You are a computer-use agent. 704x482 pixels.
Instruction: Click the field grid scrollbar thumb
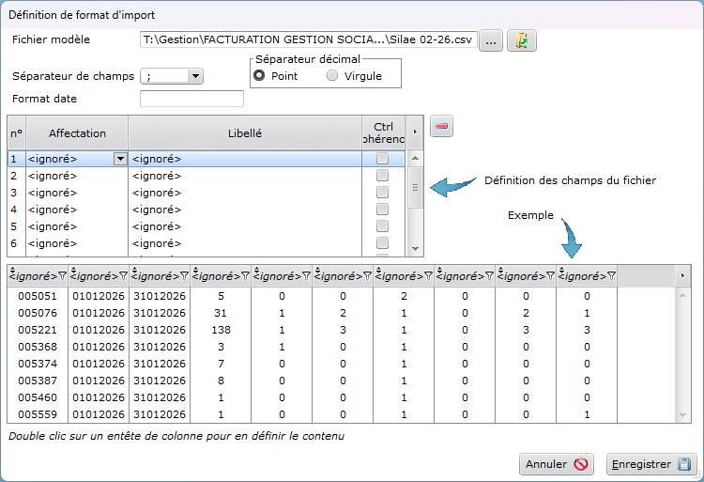(x=415, y=188)
